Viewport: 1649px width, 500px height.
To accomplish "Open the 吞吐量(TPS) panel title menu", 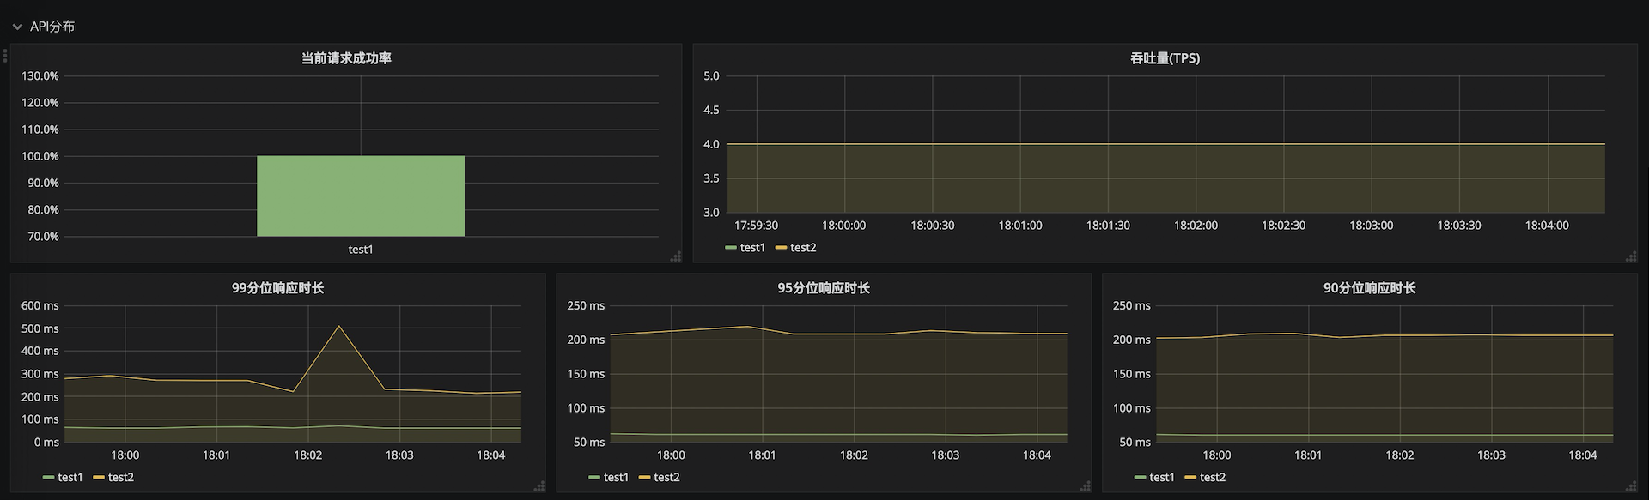I will [1165, 58].
